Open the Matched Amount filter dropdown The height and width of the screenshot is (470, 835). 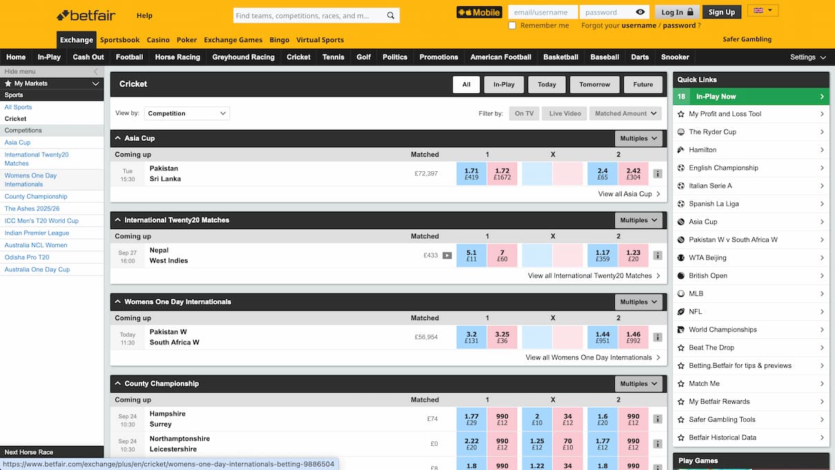(625, 114)
